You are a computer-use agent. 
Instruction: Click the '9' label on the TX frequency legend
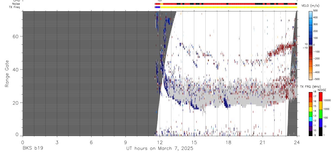click(x=315, y=135)
